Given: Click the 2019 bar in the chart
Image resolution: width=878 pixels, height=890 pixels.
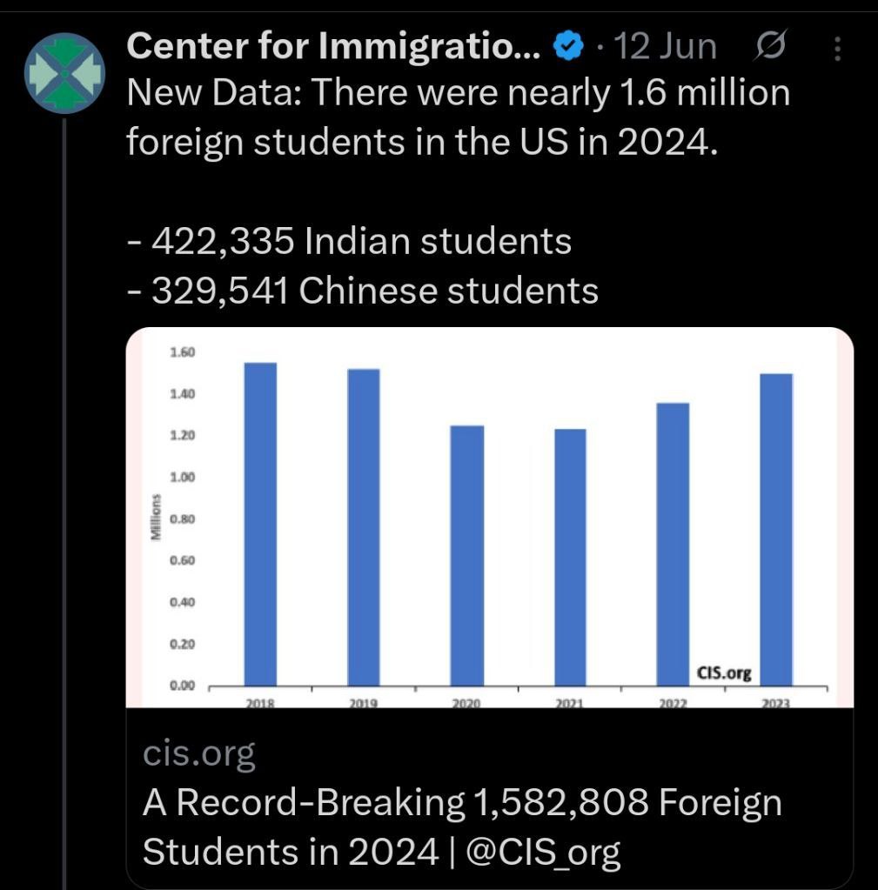Looking at the screenshot, I should (363, 527).
